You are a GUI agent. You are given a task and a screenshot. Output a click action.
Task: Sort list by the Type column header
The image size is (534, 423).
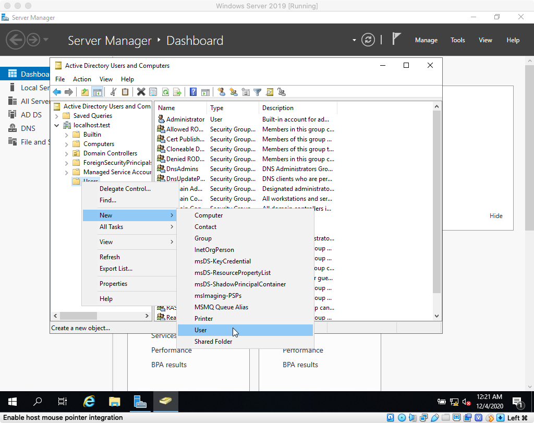click(x=233, y=108)
